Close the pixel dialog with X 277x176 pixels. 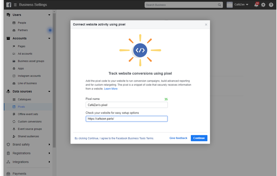(206, 25)
